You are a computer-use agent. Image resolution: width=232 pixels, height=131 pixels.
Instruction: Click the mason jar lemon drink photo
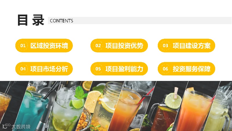pos(102,106)
